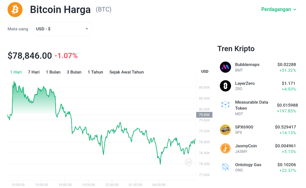The height and width of the screenshot is (188, 306).
Task: Choose the Sejak Awal Tahun range
Action: pos(126,72)
